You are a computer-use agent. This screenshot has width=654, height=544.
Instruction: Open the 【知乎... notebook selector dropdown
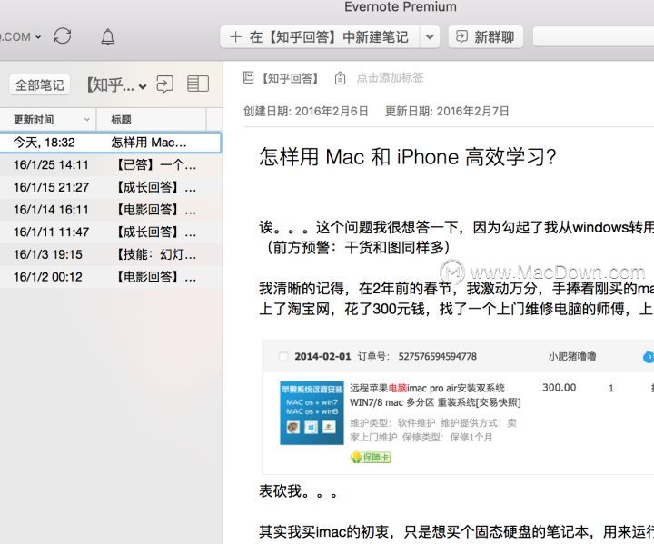(x=116, y=85)
